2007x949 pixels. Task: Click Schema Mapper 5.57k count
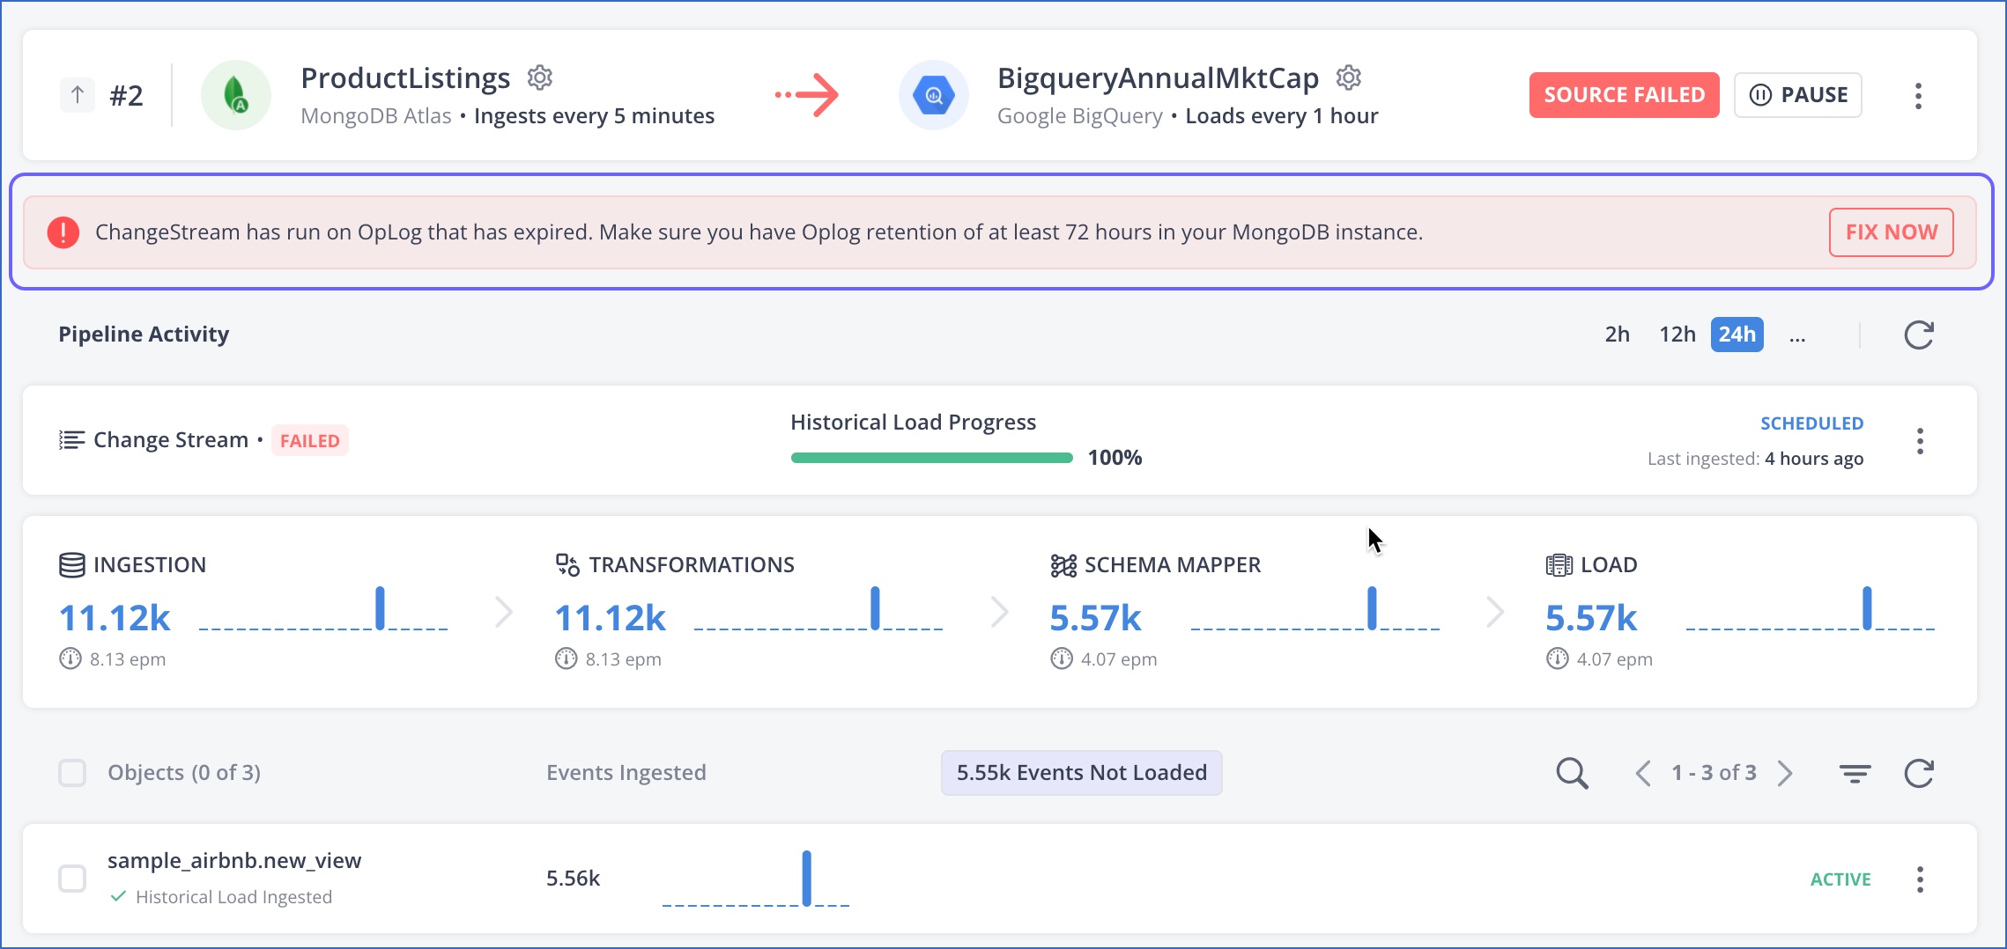tap(1095, 618)
